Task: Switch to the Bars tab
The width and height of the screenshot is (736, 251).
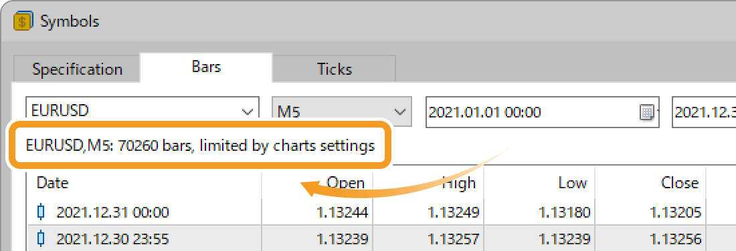Action: [x=206, y=67]
